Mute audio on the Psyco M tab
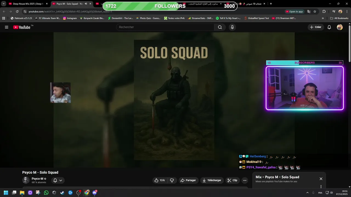This screenshot has width=351, height=197. (x=86, y=4)
